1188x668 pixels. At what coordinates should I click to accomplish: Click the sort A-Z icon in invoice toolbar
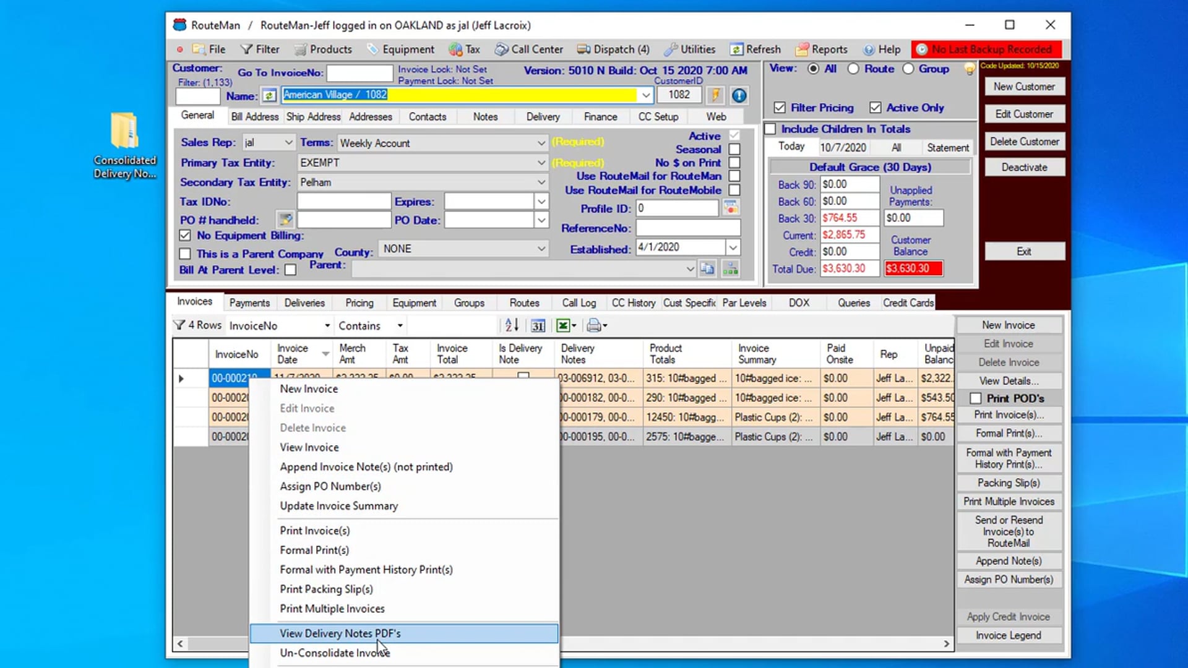[512, 325]
